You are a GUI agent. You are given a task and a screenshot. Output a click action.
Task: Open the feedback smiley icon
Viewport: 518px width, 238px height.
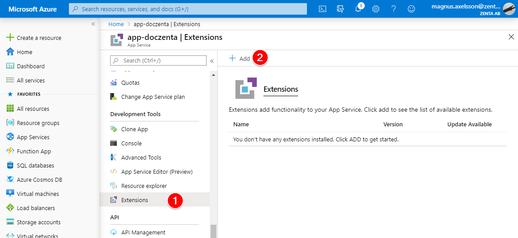[411, 9]
